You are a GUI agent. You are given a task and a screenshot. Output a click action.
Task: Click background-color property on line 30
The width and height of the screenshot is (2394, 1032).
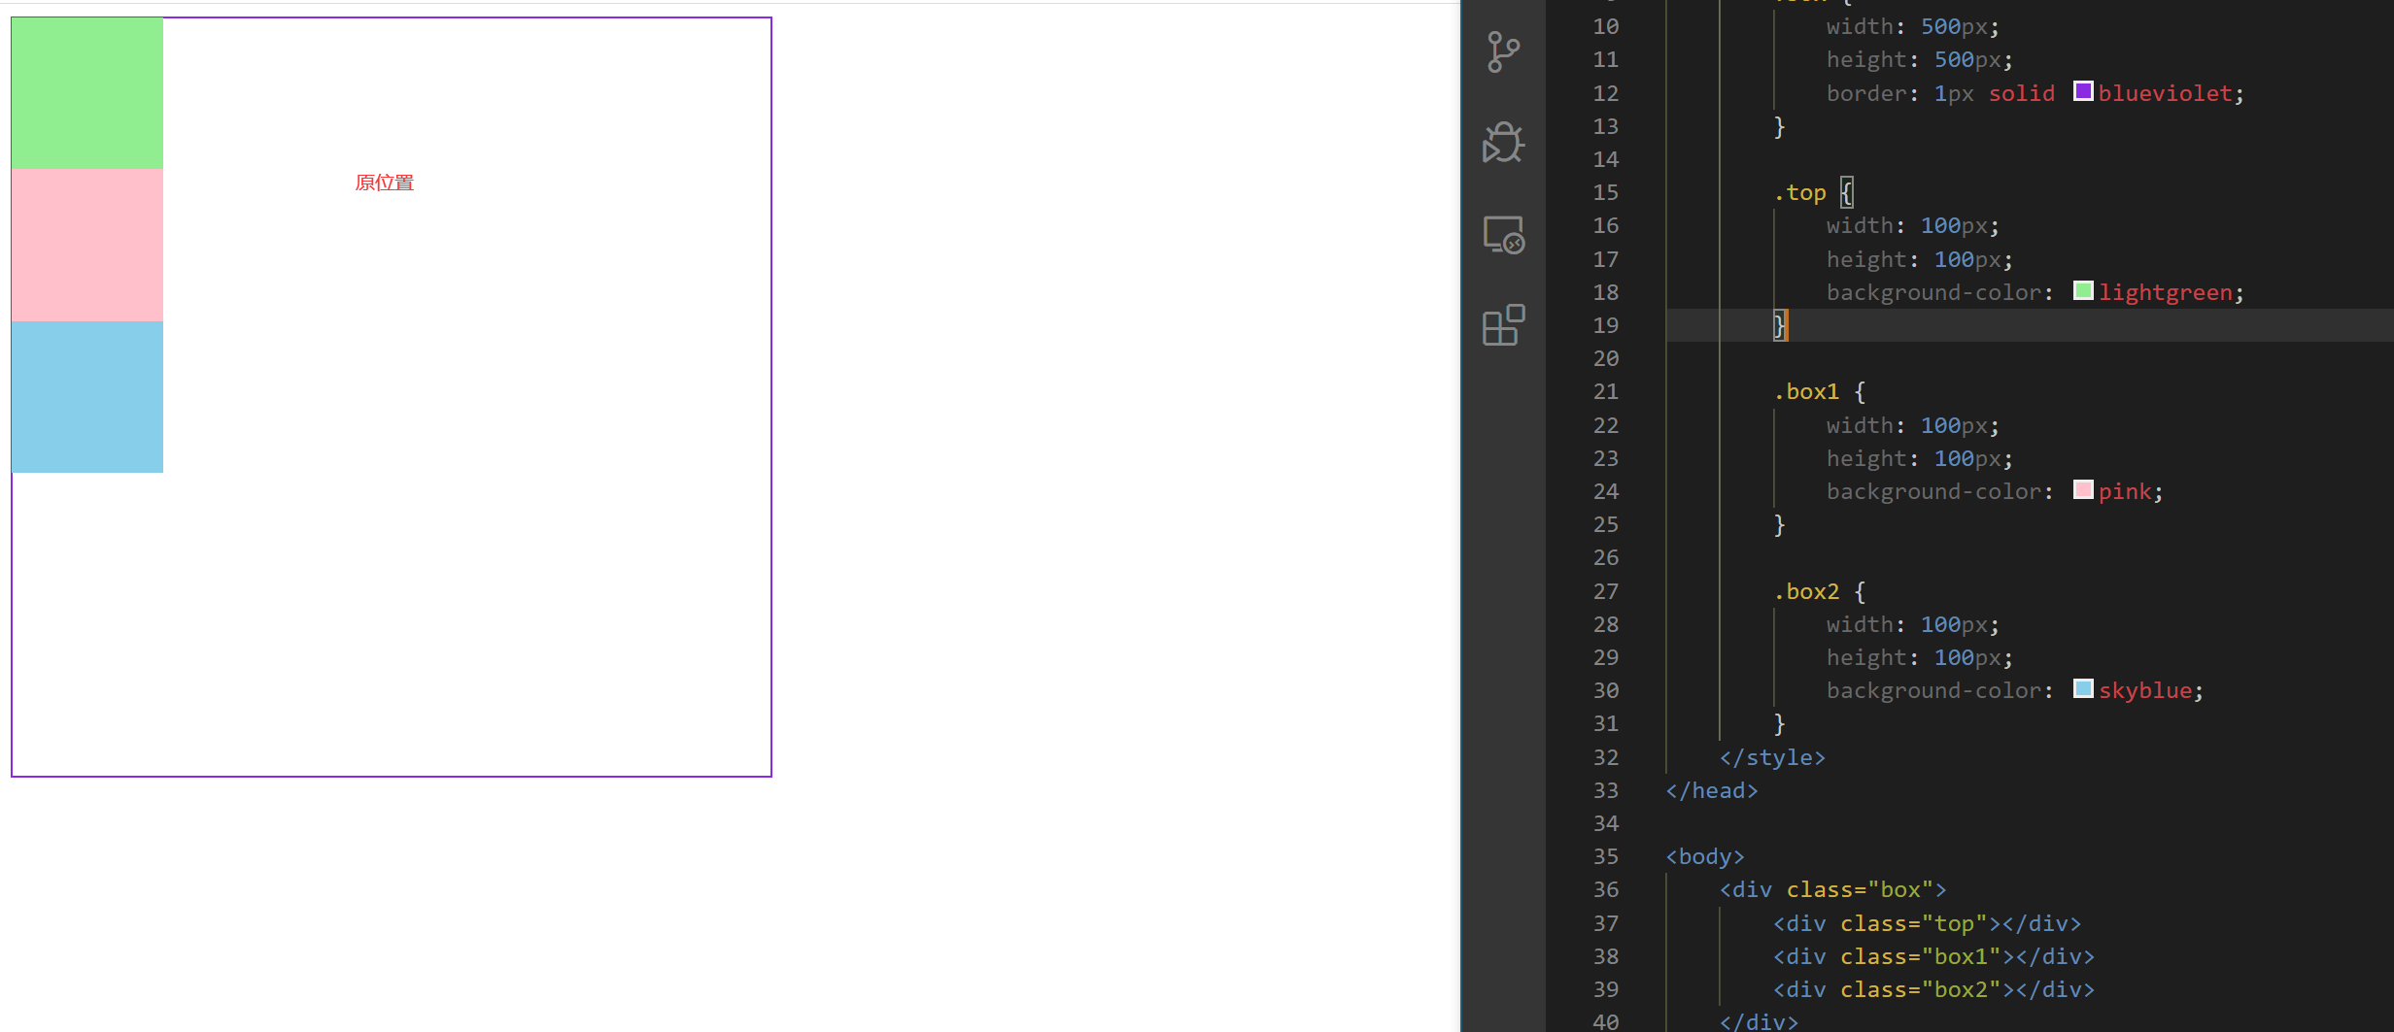point(1933,690)
